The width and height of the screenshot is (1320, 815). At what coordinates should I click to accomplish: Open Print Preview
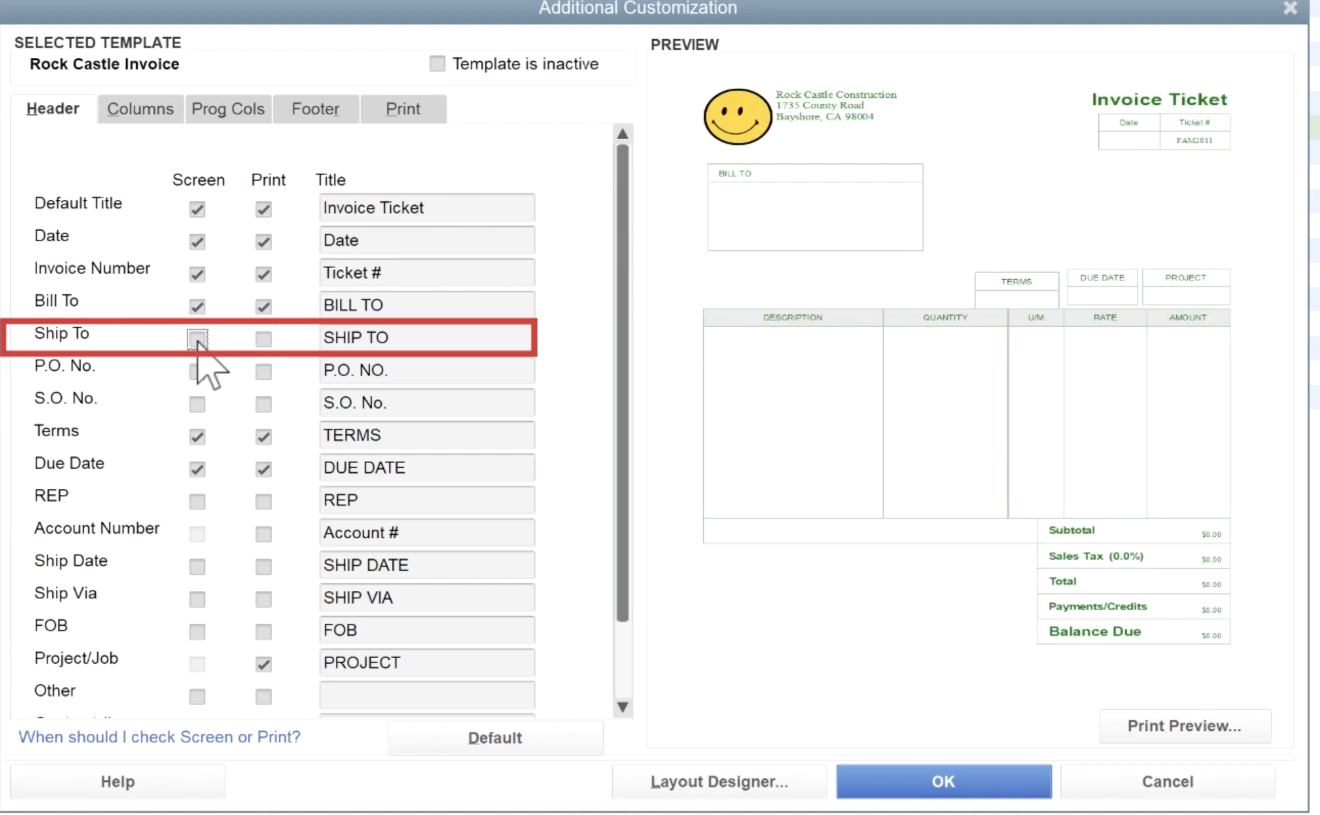coord(1185,726)
